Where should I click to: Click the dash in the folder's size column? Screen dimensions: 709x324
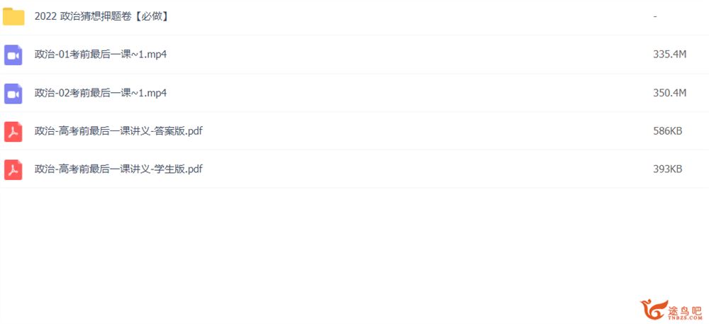654,17
